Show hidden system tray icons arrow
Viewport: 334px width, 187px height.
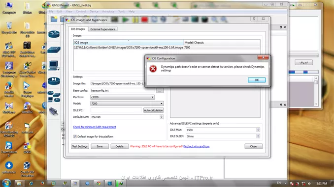tap(286, 184)
